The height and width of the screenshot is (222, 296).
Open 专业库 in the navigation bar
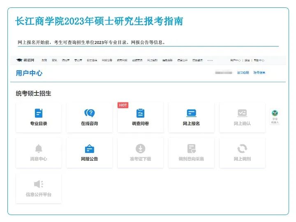click(78, 60)
